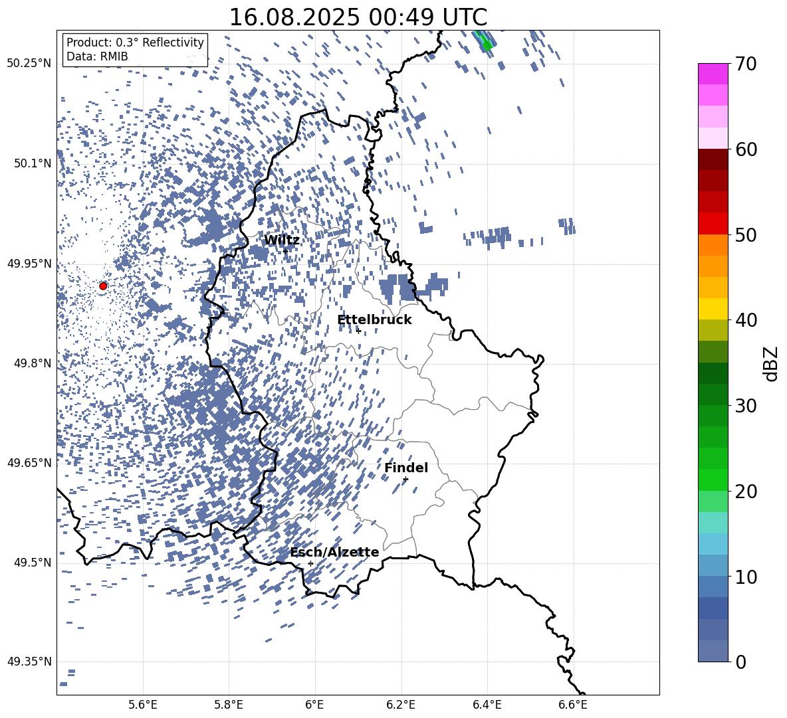Click the dark red colorbar segment below 60

(x=713, y=159)
